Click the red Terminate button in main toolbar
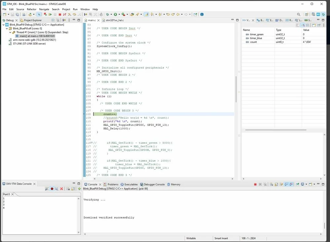The width and height of the screenshot is (330, 242). tap(60, 14)
